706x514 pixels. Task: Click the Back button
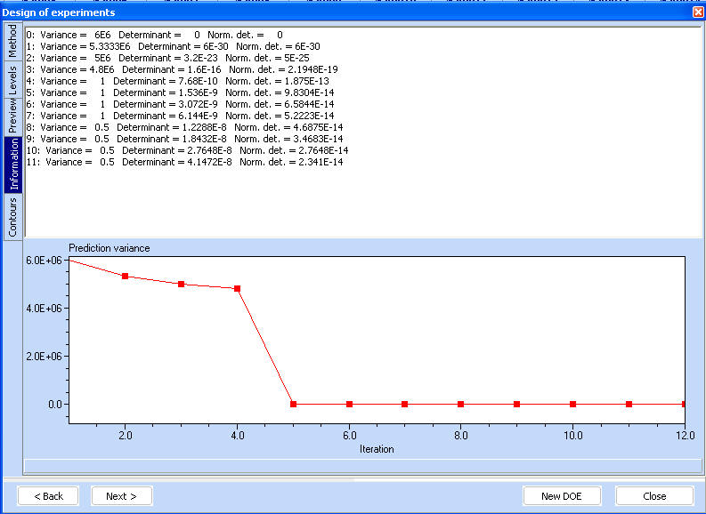48,496
